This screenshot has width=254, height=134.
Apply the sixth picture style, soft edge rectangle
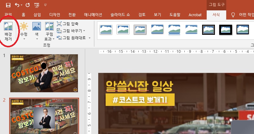click(191, 29)
